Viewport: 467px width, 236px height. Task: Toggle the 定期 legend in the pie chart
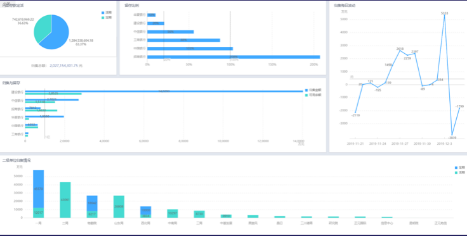(x=107, y=18)
